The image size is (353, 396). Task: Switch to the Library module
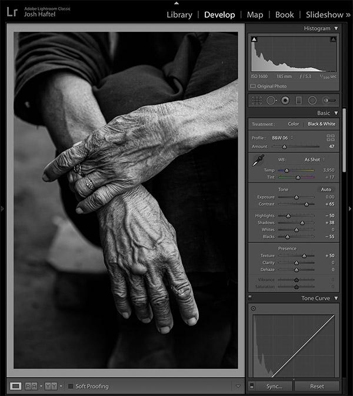pos(179,15)
